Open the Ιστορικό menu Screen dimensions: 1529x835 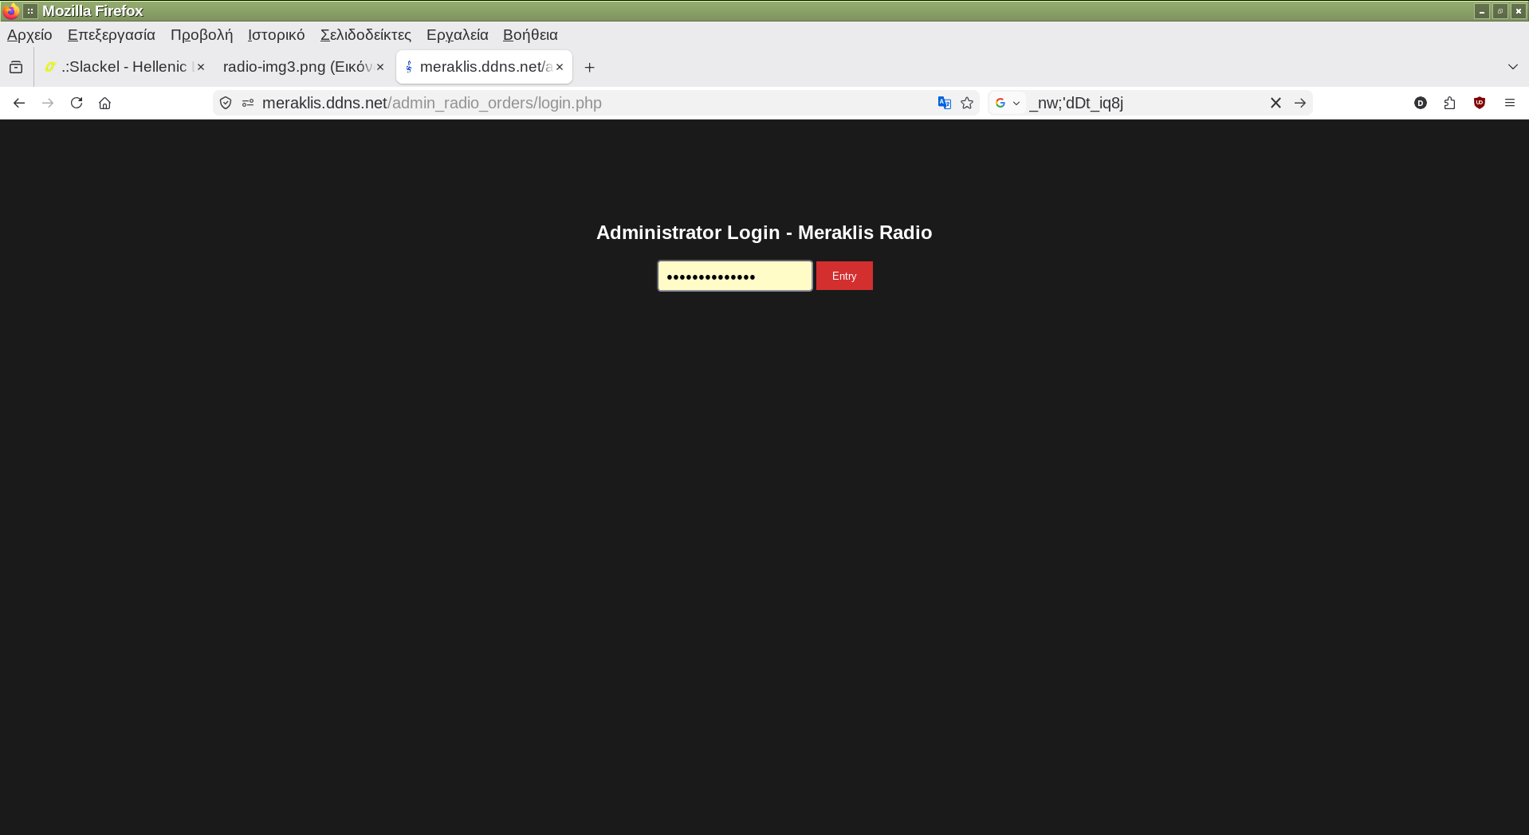tap(276, 35)
